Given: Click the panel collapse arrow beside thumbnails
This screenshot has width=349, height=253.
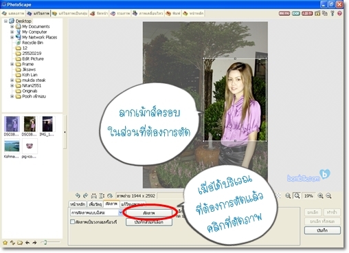Looking at the screenshot, I should tap(65, 132).
